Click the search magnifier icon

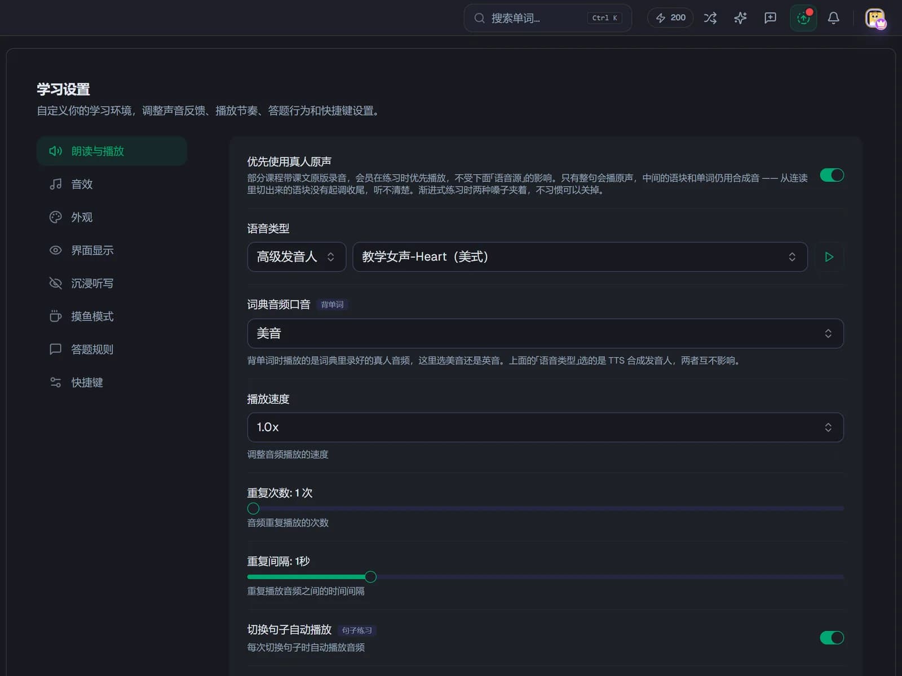tap(479, 18)
